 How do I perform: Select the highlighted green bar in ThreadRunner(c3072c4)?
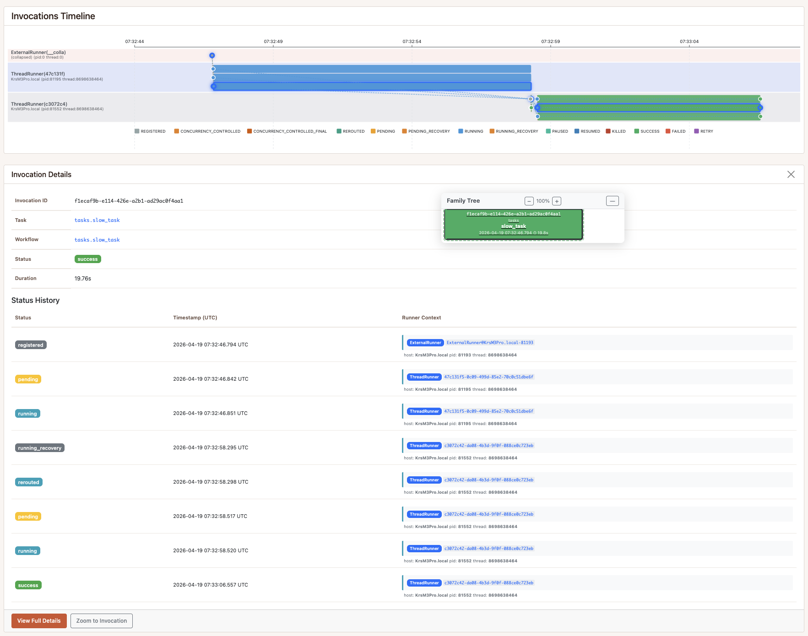648,108
